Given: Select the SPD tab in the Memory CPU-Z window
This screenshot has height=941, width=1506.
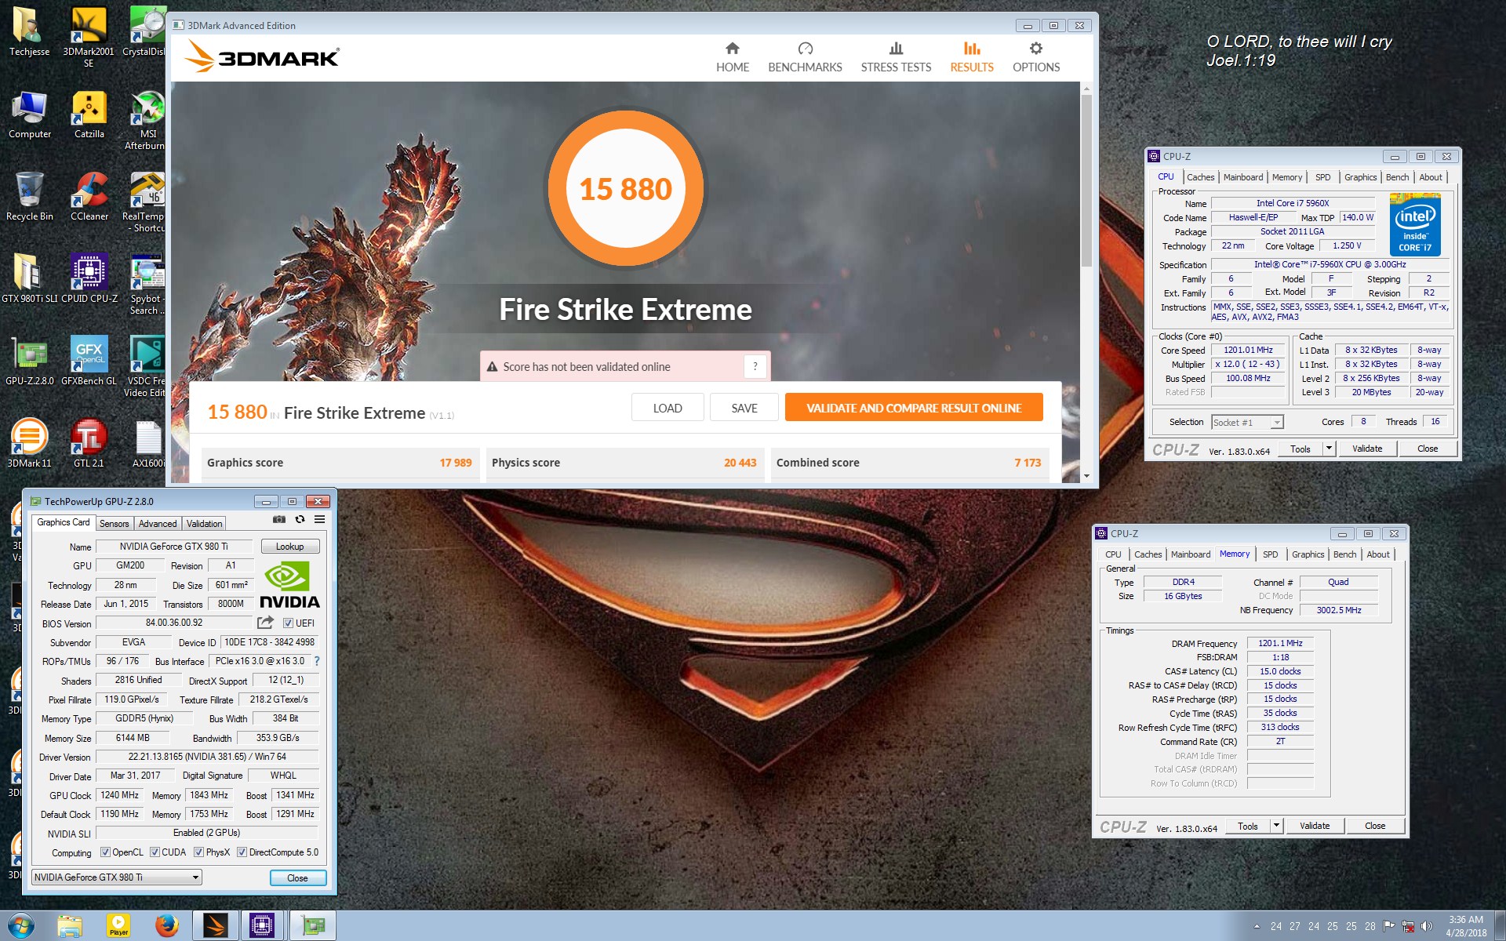Looking at the screenshot, I should pyautogui.click(x=1271, y=554).
